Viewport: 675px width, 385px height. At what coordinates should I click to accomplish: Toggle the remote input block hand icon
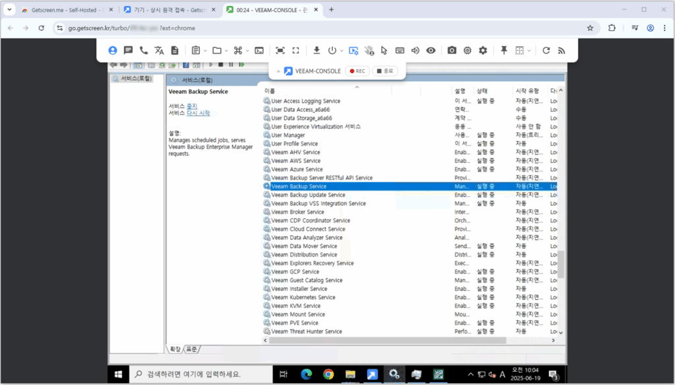[369, 50]
